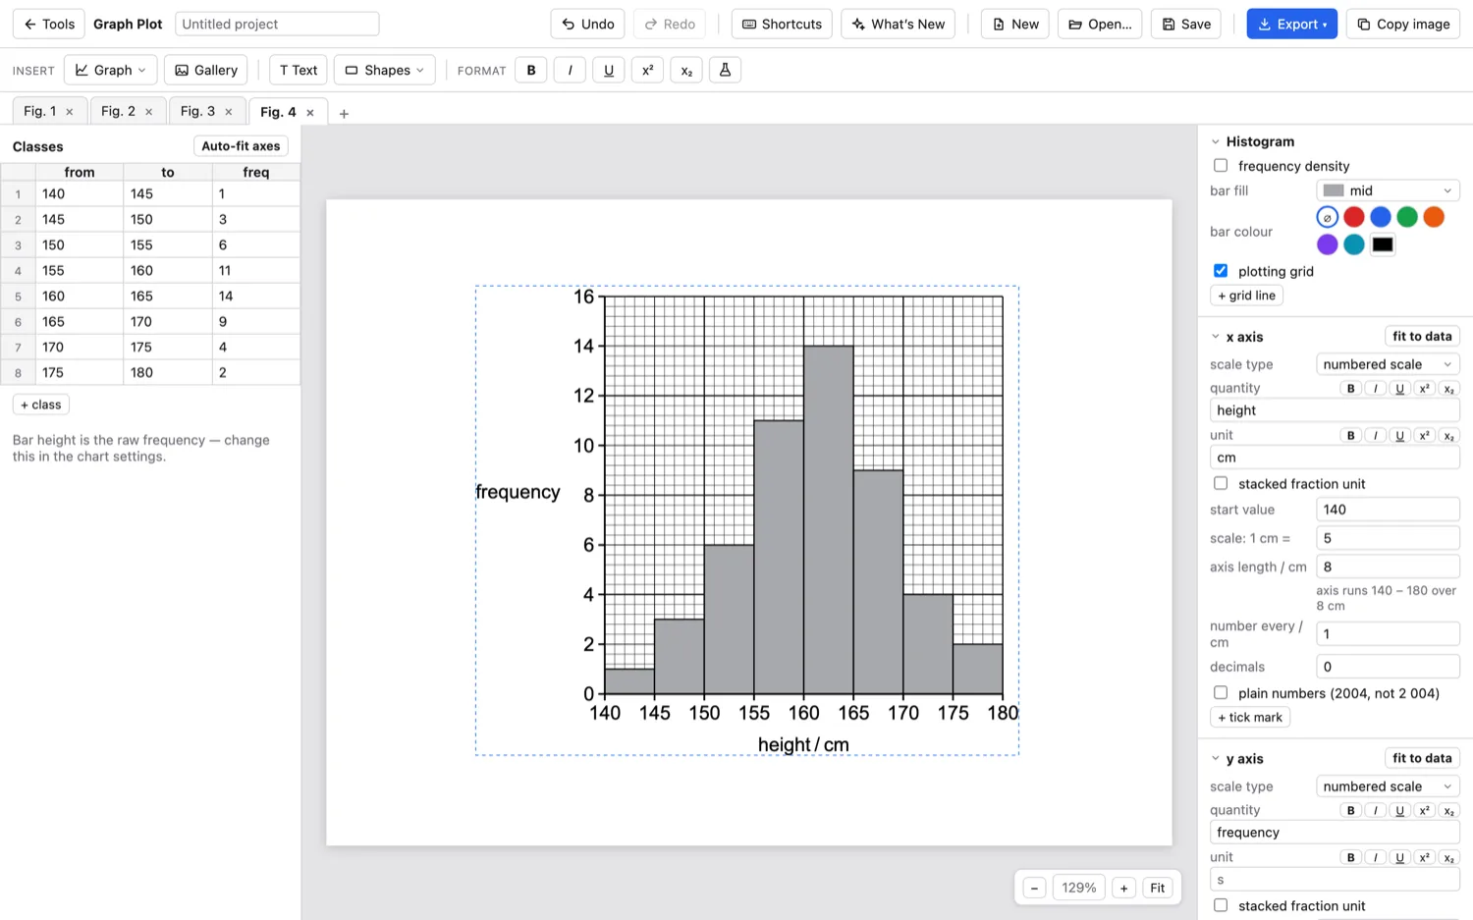Collapse the y axis section
Screen dimensions: 1473x920
click(x=1216, y=759)
